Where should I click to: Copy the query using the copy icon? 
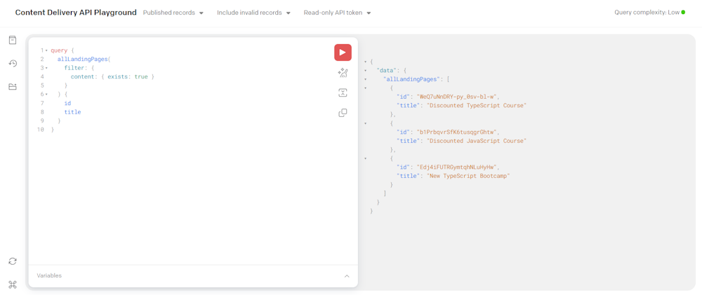343,113
